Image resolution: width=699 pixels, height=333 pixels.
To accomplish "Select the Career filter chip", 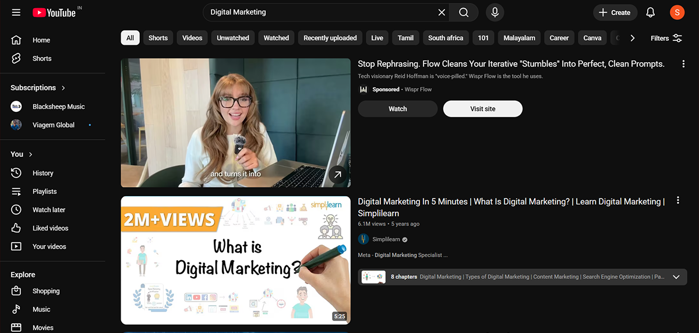I will click(559, 38).
